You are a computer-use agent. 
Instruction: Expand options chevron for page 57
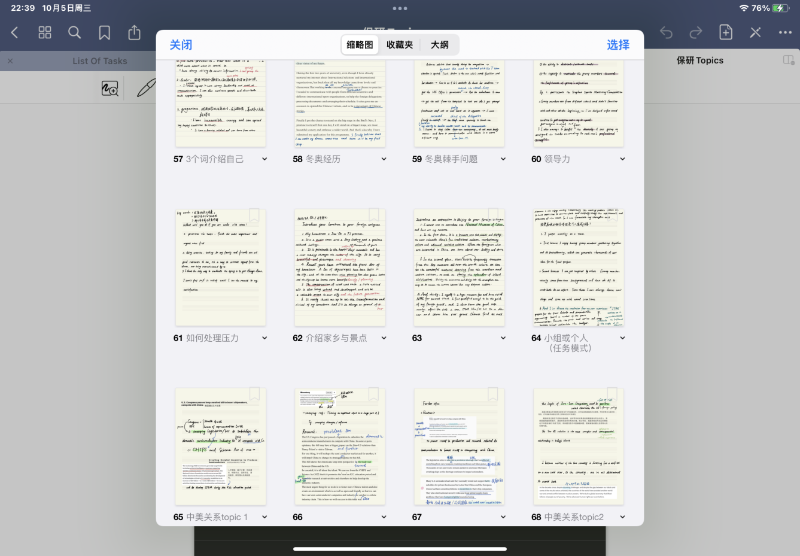pos(264,159)
